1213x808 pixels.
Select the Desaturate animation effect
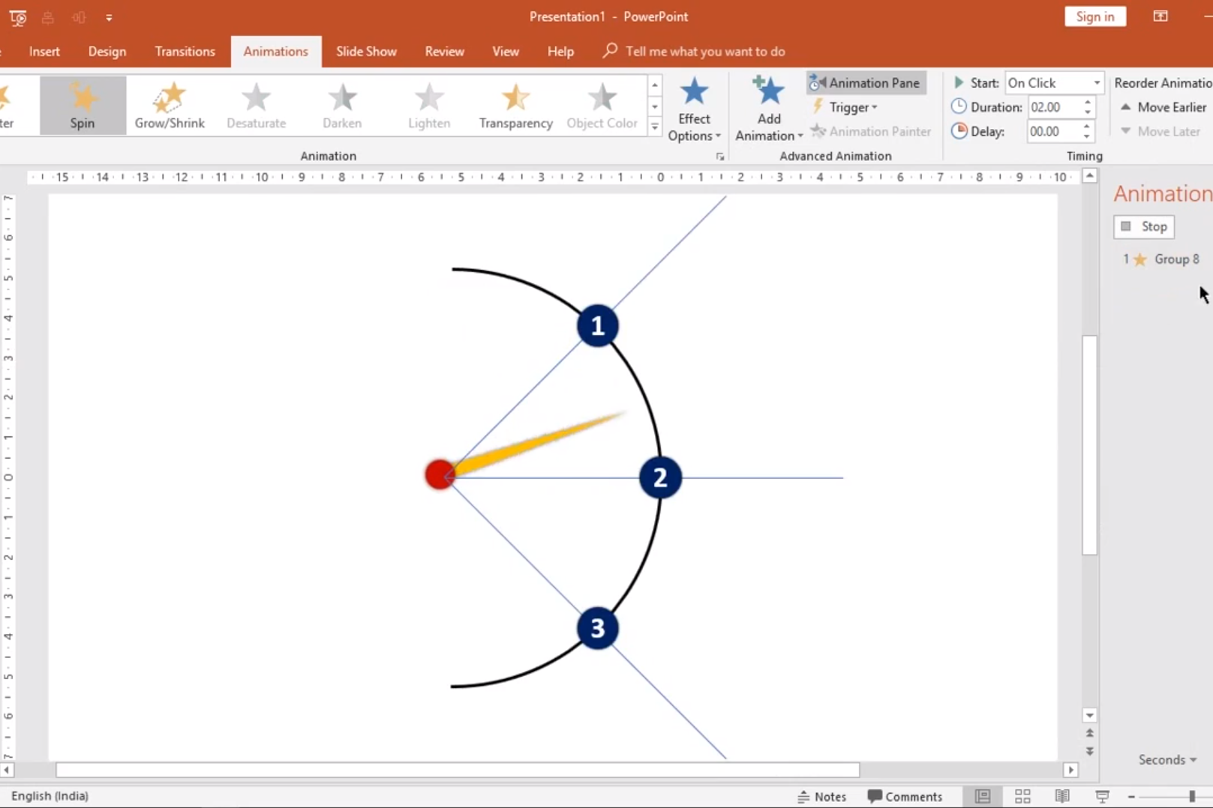[256, 106]
